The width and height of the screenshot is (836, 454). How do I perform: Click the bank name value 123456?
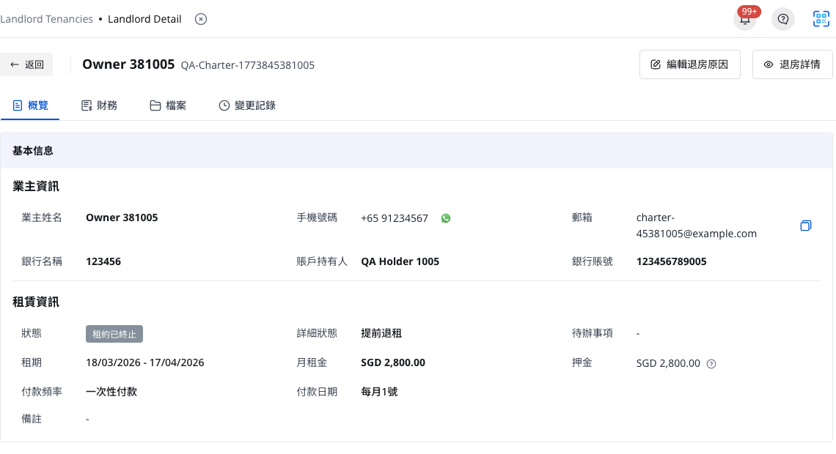[103, 261]
